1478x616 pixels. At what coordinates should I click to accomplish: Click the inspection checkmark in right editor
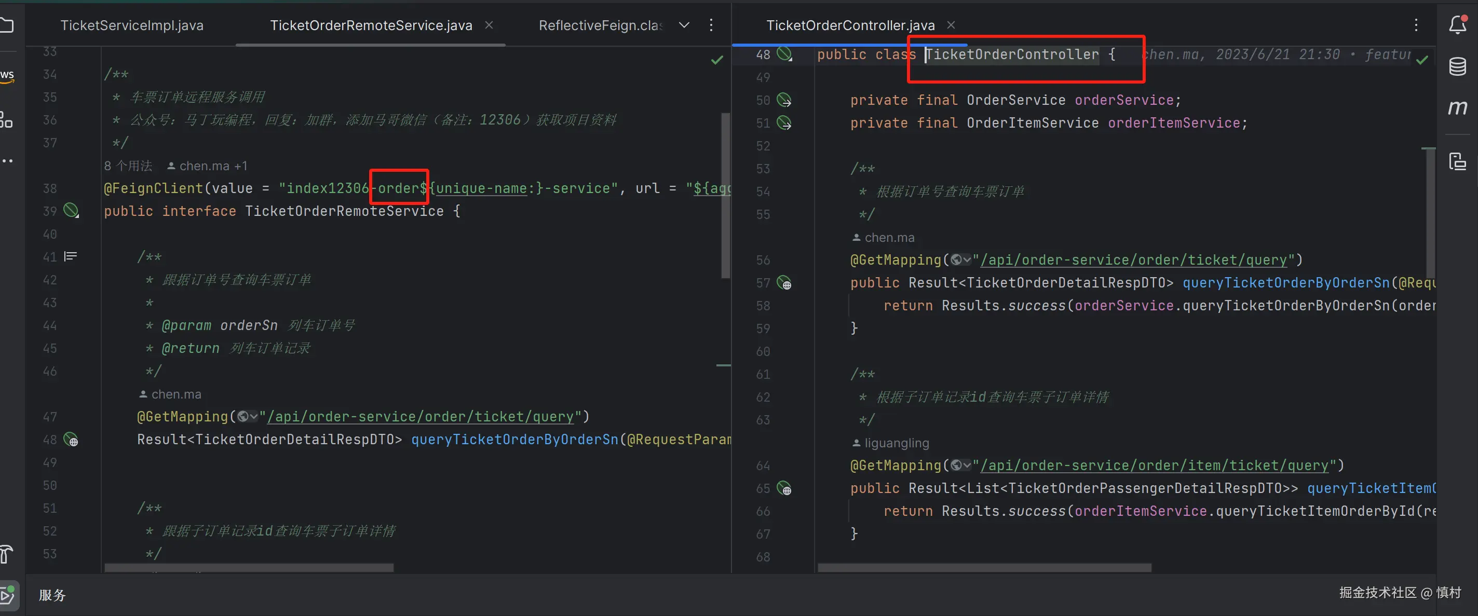pos(1422,60)
